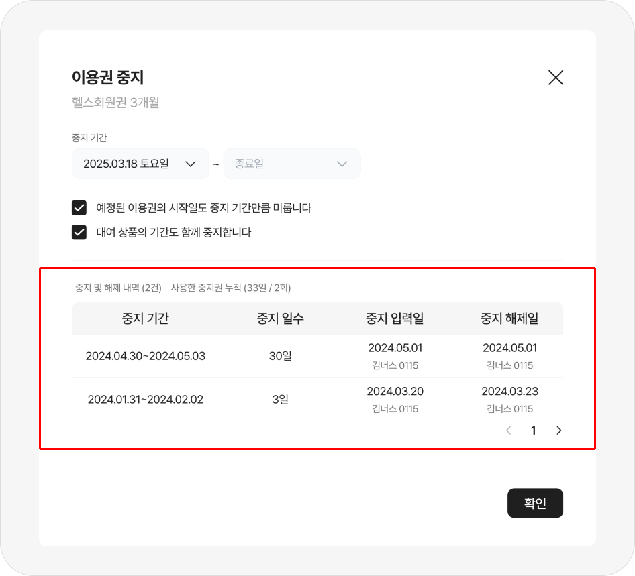Click the 중지 해제일 column header

(x=509, y=319)
